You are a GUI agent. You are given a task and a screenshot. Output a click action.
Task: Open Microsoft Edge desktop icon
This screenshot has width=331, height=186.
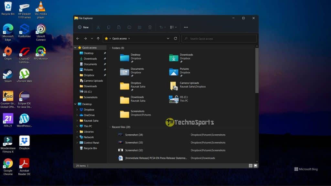(8, 32)
